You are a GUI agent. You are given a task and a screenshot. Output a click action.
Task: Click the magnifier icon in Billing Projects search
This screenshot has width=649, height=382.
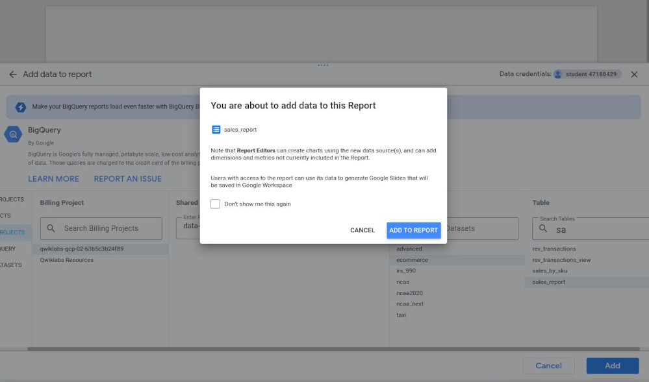point(51,228)
